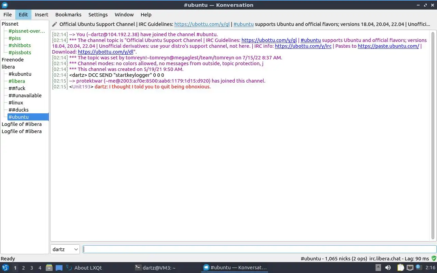Open the ubottu.com/y/gl link in chat log
Screen dimensions: 437x273
point(269,40)
